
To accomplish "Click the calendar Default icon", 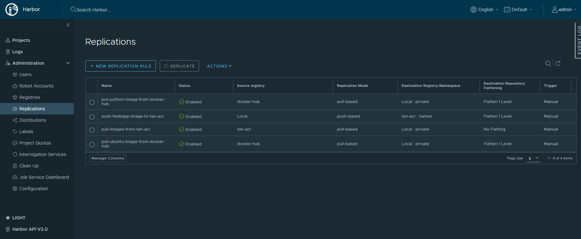I will click(507, 10).
